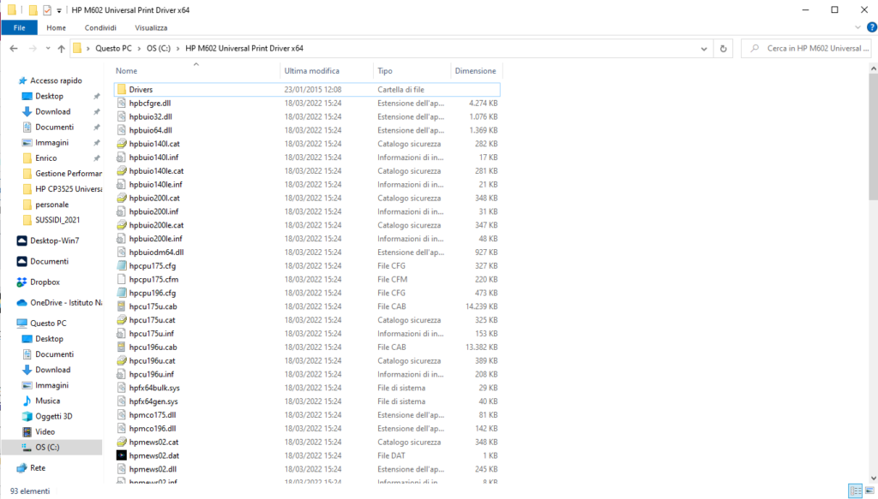Click the properties checkmark in quick access toolbar

click(47, 10)
